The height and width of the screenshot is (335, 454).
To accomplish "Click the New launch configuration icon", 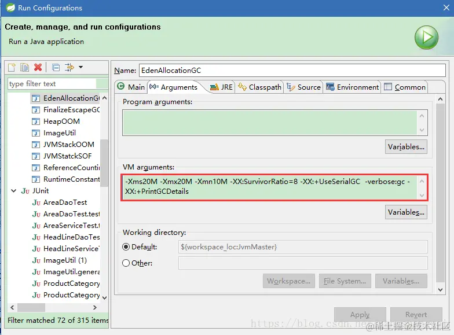I will pos(12,67).
